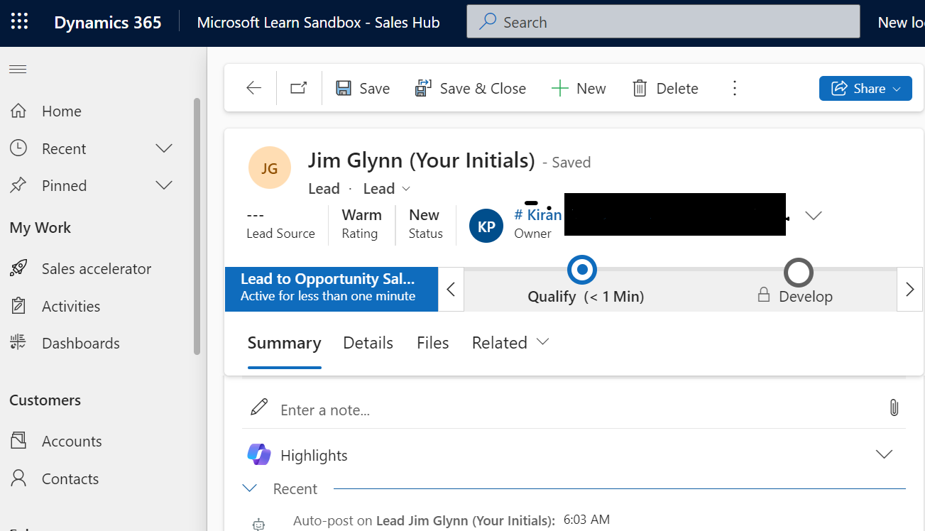Expand the header fields chevron
Screen dimensions: 925x531
[x=814, y=215]
